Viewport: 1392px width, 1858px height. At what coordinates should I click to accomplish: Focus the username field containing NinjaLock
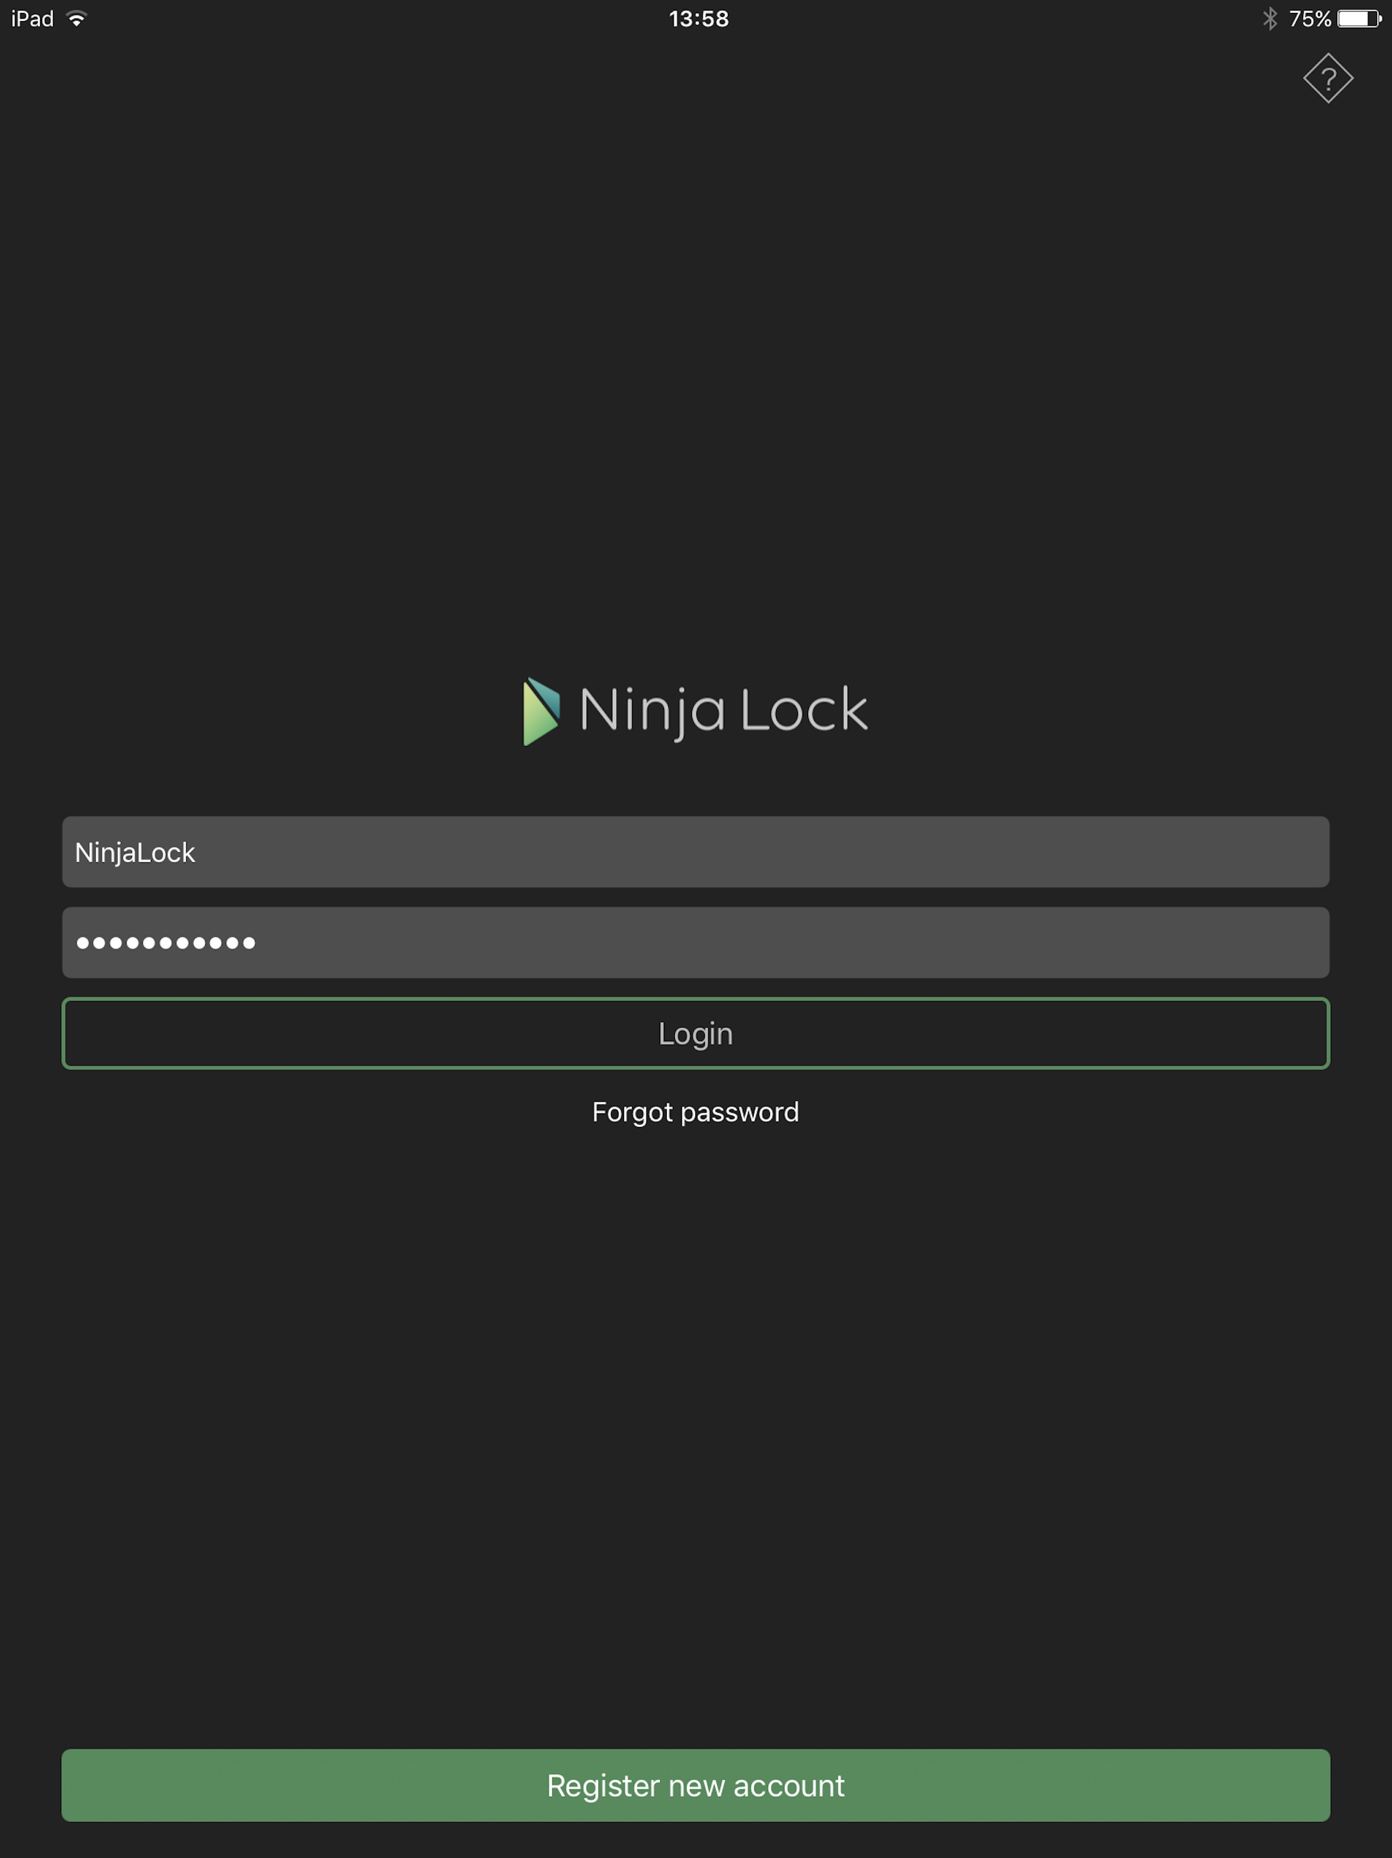695,851
